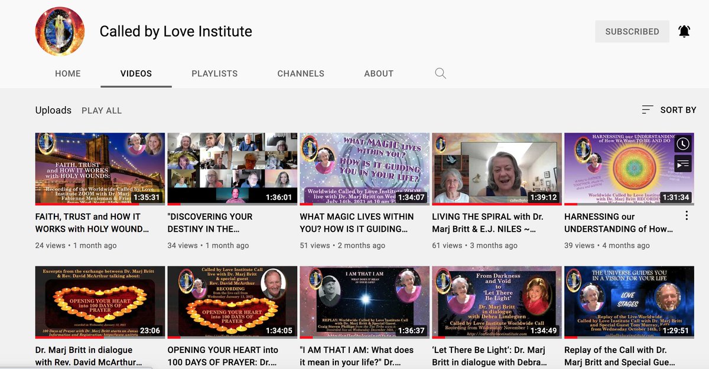Click Watch Later clock icon on HARNESSING thumbnail

tap(682, 144)
